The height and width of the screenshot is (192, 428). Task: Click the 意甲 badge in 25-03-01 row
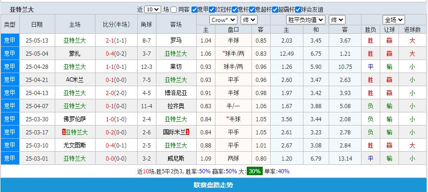[x=10, y=158]
